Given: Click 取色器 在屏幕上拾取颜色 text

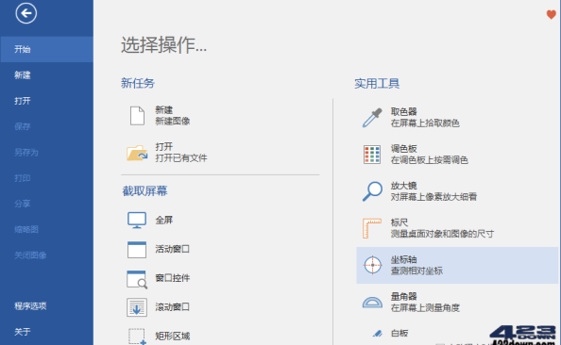Looking at the screenshot, I should pos(425,118).
